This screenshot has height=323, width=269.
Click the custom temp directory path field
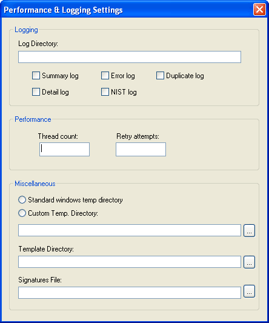[130, 230]
